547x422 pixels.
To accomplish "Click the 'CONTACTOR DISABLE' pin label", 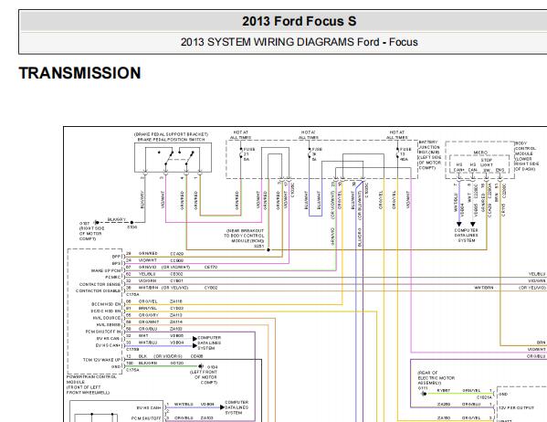I will [x=98, y=290].
